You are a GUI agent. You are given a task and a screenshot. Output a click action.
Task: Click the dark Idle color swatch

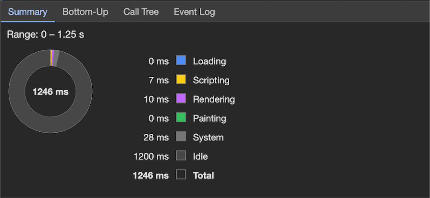(181, 156)
